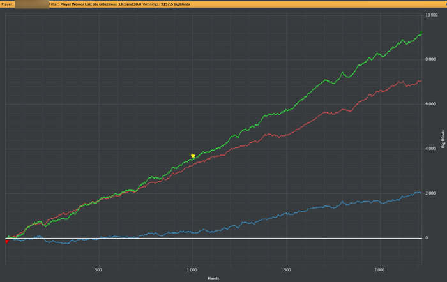The image size is (447, 282).
Task: Click the 'Player:' label in the header
Action: (x=8, y=4)
